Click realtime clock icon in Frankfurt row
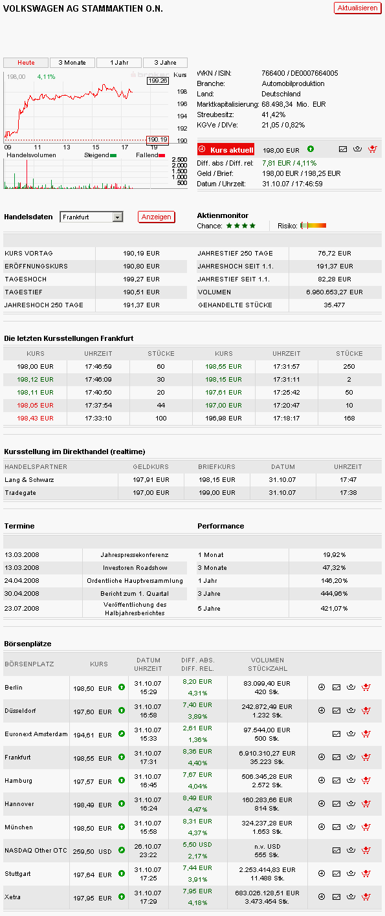Viewport: 385px width, 916px height. point(322,758)
